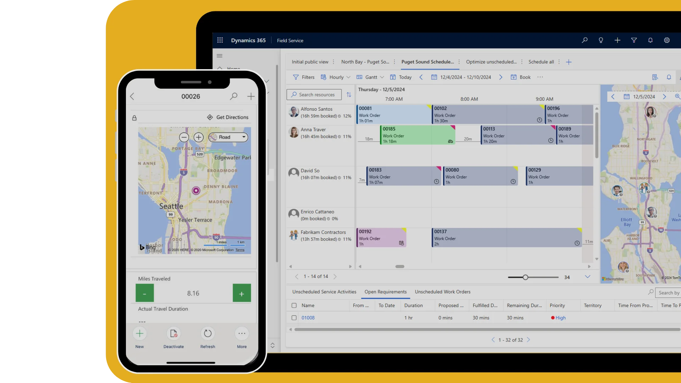Viewport: 681px width, 383px height.
Task: Toggle the hamburger navigation menu
Action: 220,56
